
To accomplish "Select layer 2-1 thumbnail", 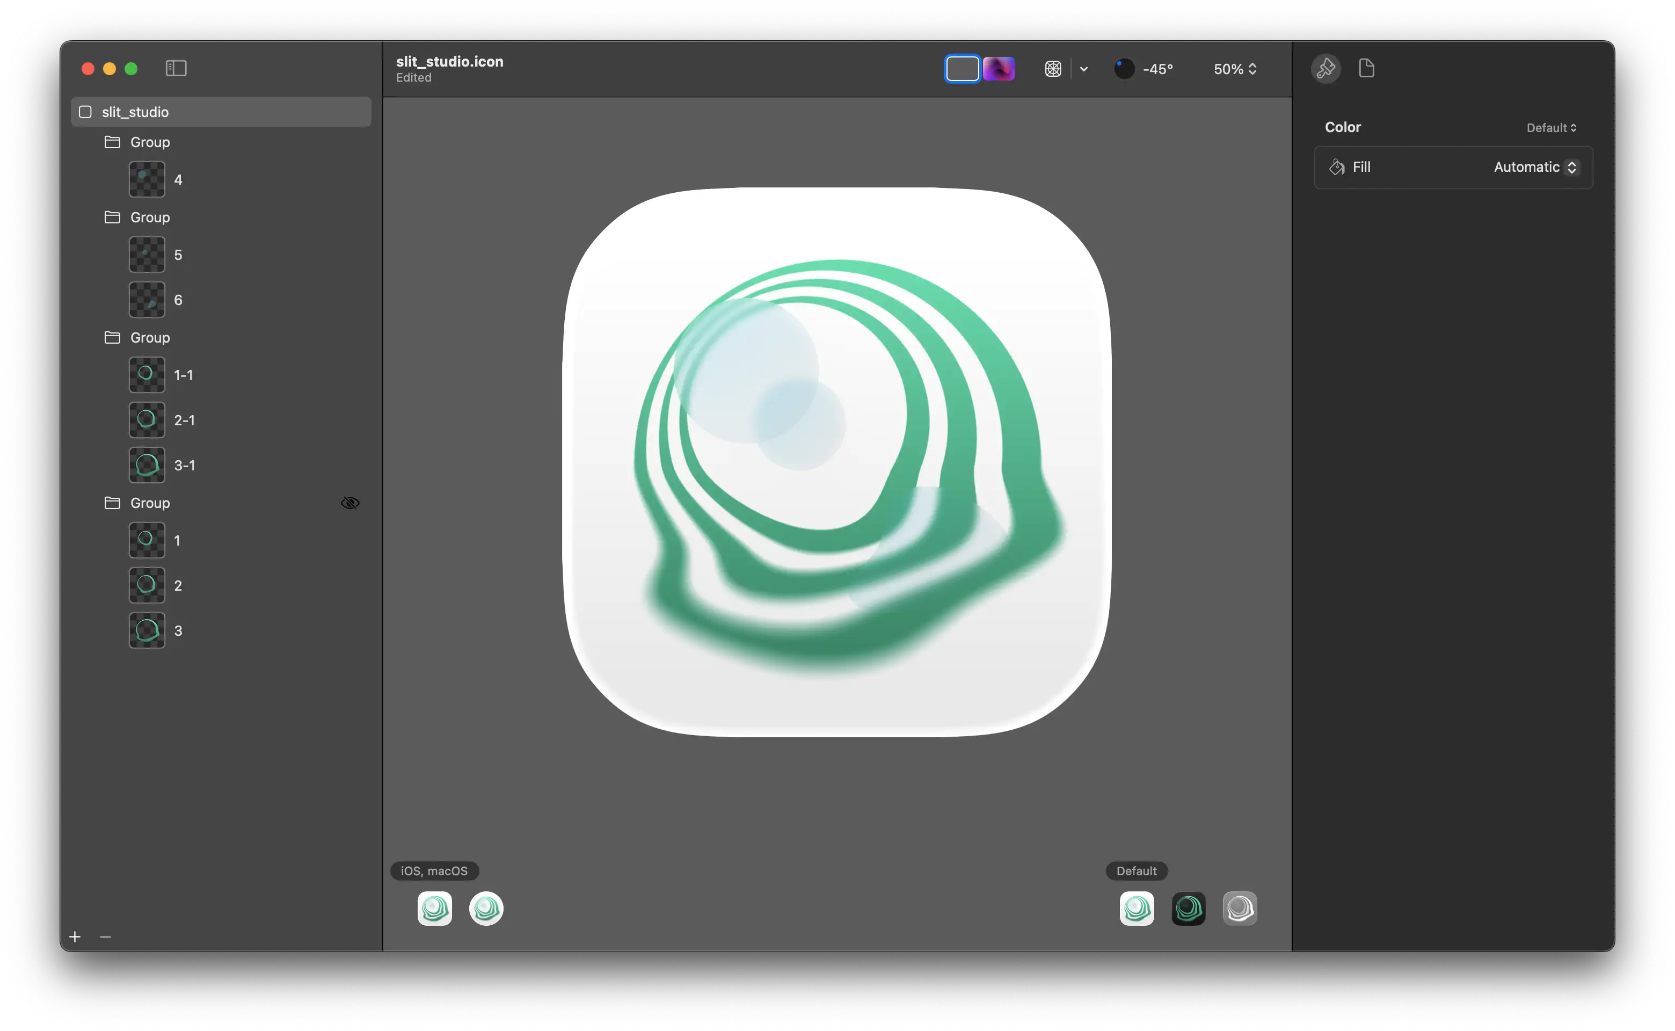I will point(147,419).
